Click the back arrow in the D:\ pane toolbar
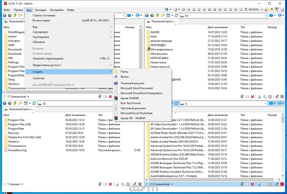 (147, 16)
